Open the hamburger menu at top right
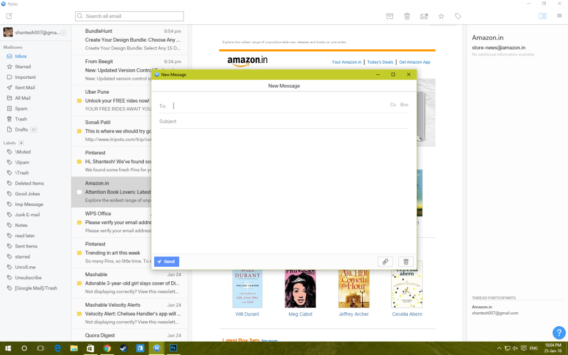 point(559,16)
